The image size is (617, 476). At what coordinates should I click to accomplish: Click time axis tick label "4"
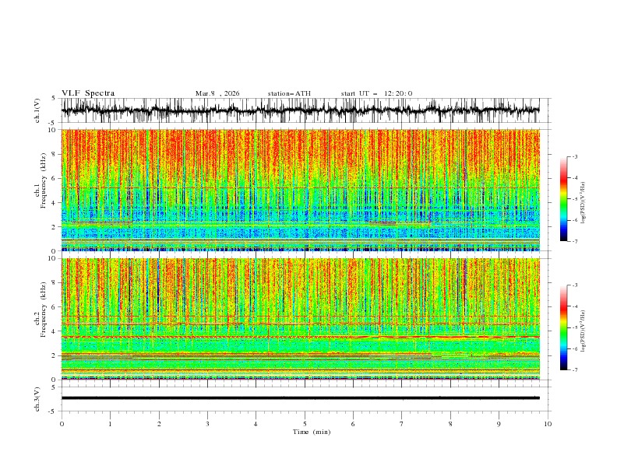(x=256, y=424)
